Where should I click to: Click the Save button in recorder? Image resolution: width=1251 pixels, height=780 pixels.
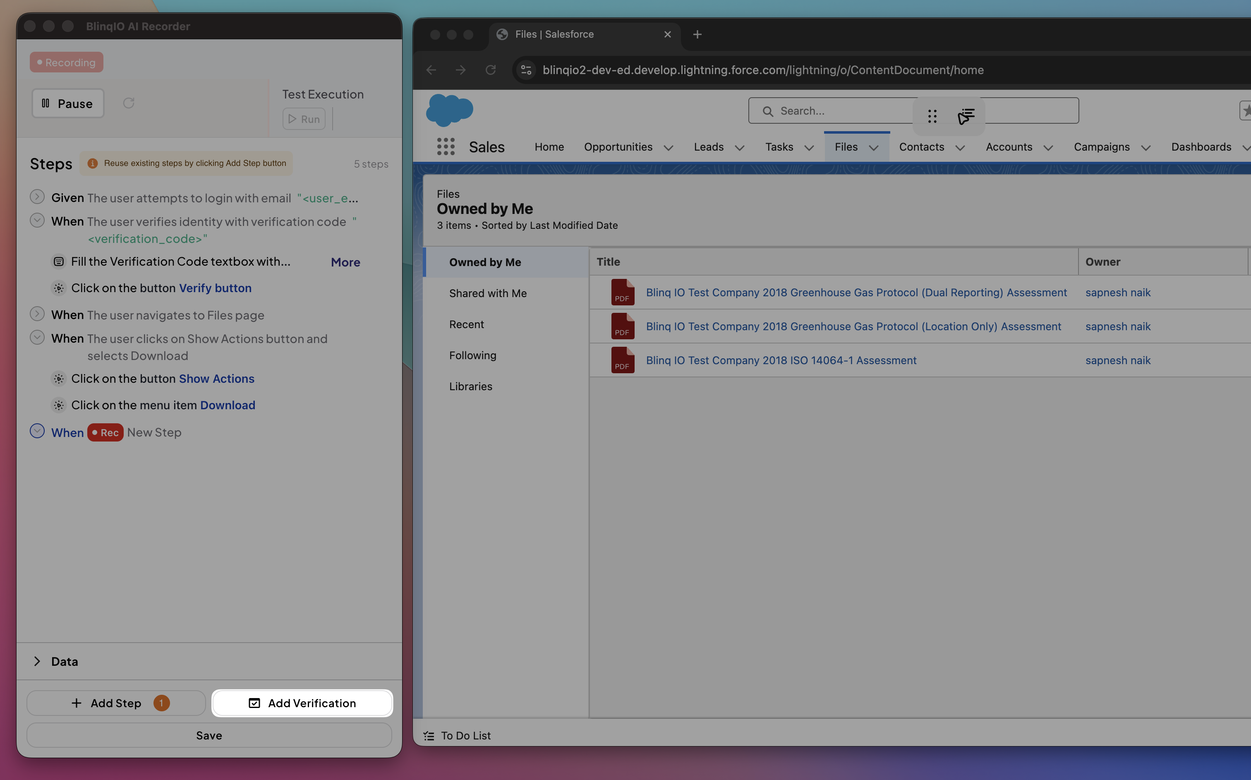[x=209, y=735]
